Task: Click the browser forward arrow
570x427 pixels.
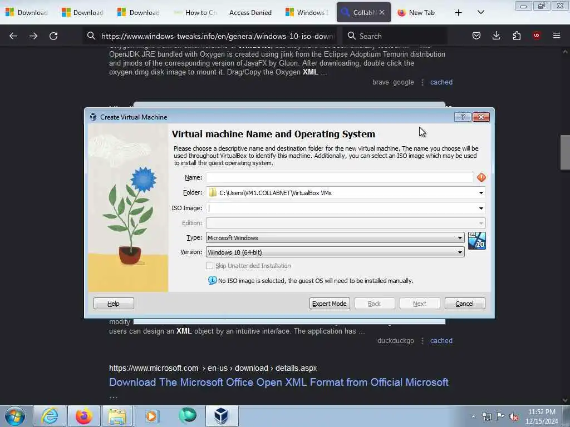Action: tap(33, 36)
